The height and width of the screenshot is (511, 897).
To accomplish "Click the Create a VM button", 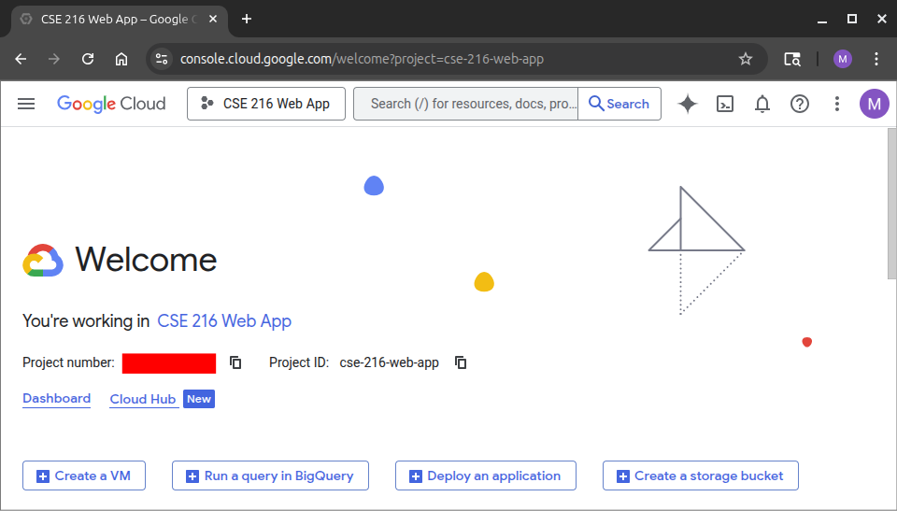I will click(x=84, y=476).
